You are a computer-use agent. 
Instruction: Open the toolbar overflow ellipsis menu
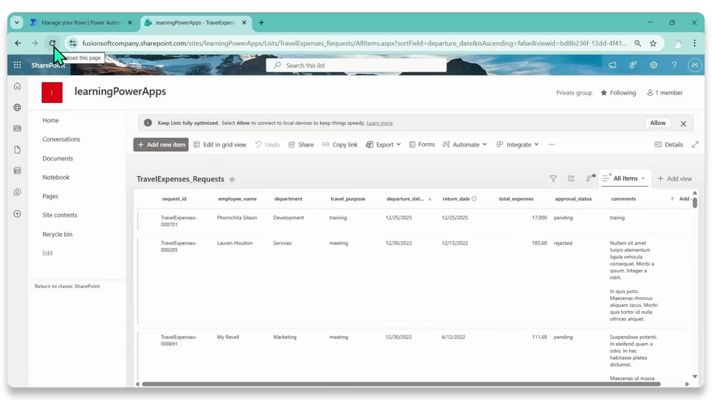pyautogui.click(x=551, y=144)
